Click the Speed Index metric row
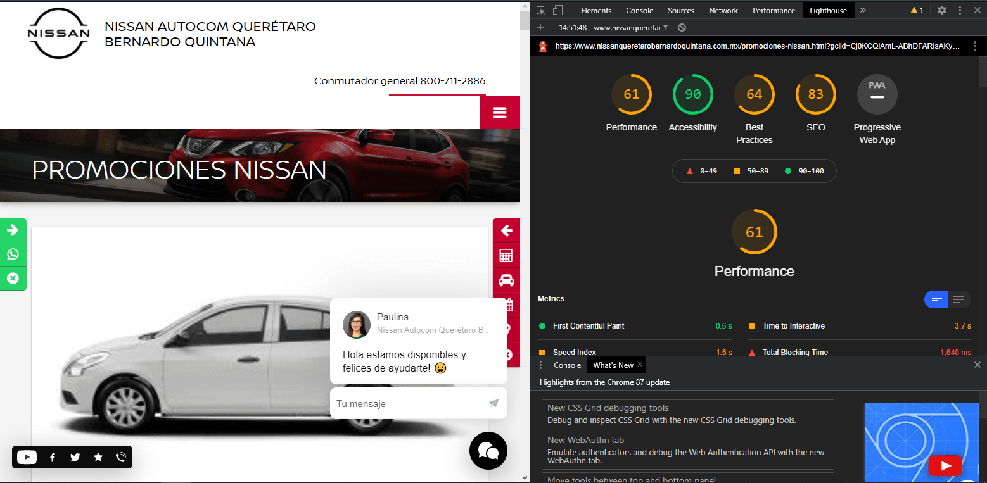 (635, 352)
